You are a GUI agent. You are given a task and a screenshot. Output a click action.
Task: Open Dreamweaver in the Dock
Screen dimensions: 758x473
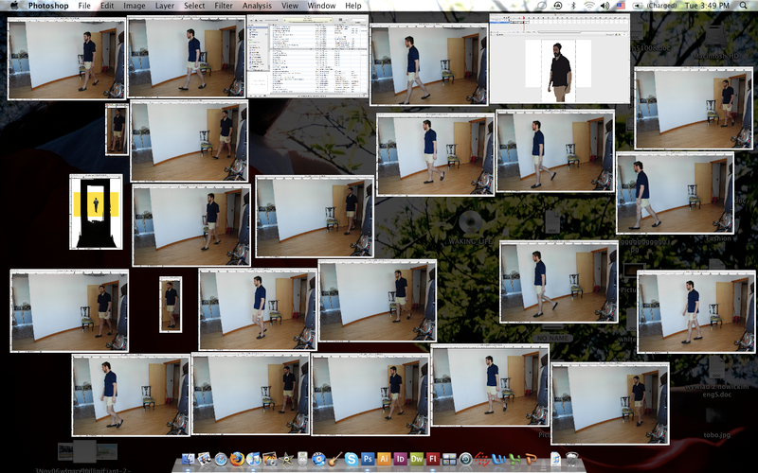(416, 459)
